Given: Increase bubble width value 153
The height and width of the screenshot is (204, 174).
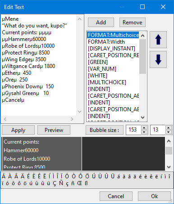Looking at the screenshot, I should (144, 128).
